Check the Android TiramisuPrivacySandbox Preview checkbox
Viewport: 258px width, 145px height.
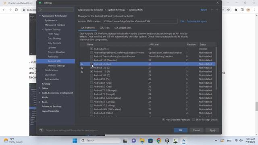[92, 56]
